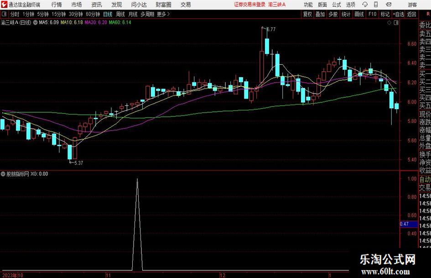431x278 pixels.
Task: Click the 自动 label in right panel
Action: (x=425, y=179)
